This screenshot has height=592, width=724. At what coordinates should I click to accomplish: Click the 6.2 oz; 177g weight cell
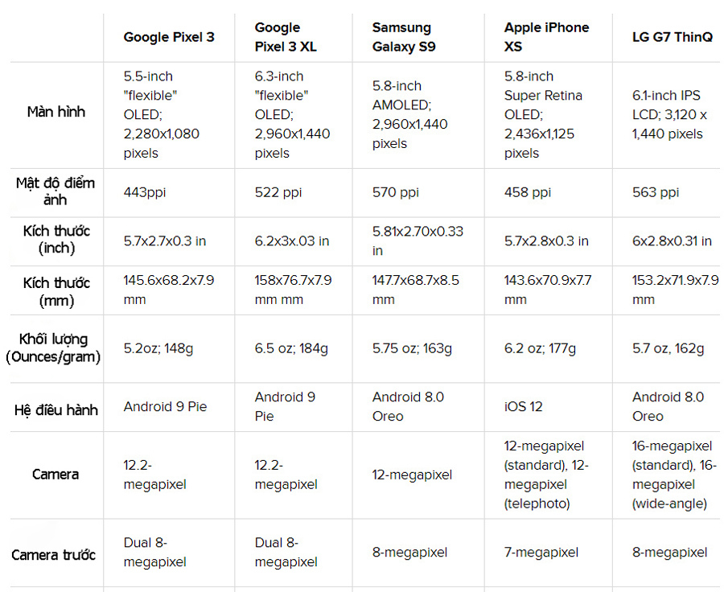(540, 348)
